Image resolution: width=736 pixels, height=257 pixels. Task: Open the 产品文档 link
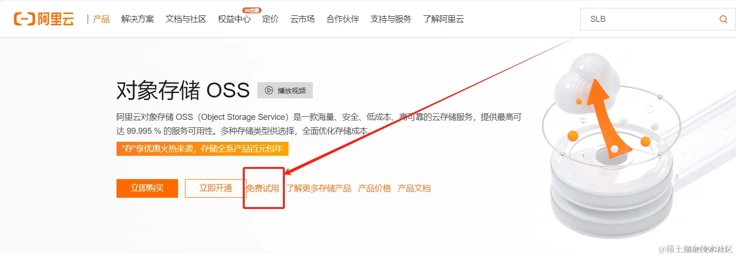coord(414,188)
